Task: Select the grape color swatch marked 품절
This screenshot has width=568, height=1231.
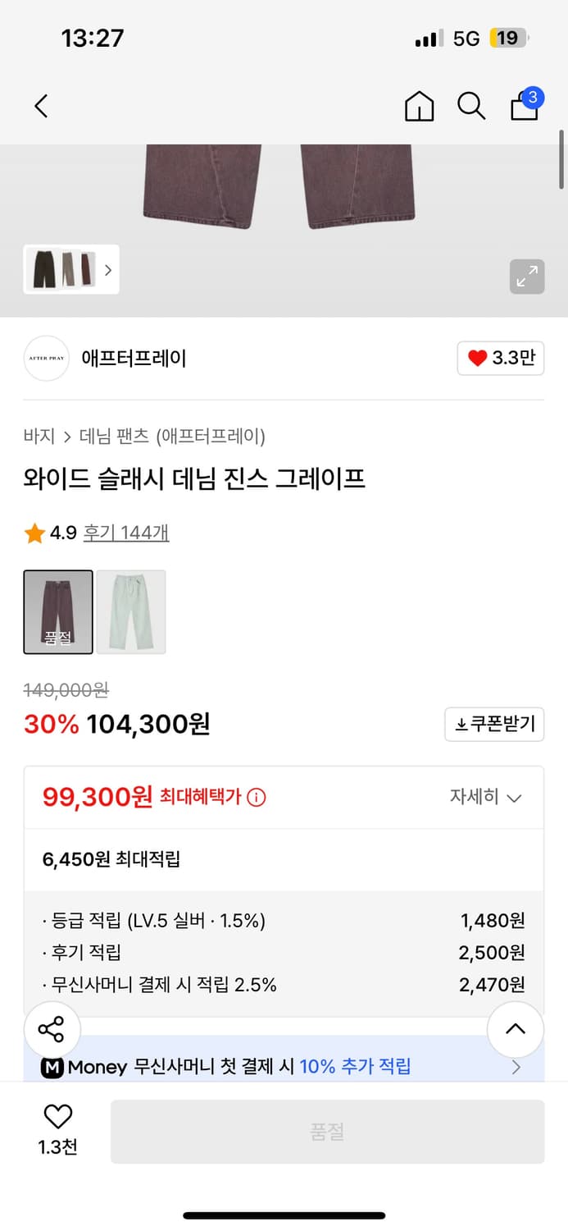Action: (58, 611)
